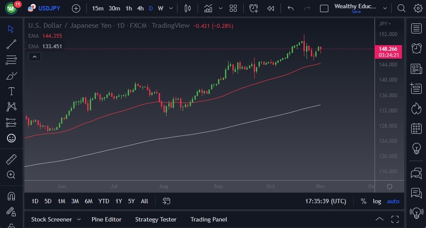Set the date range to YTD

click(x=104, y=201)
